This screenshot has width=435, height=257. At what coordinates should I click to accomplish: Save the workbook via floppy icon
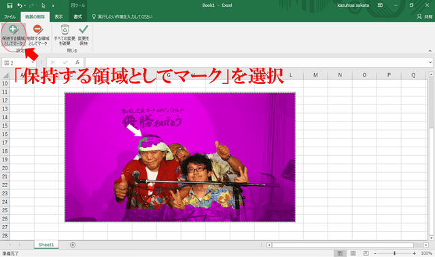10,5
